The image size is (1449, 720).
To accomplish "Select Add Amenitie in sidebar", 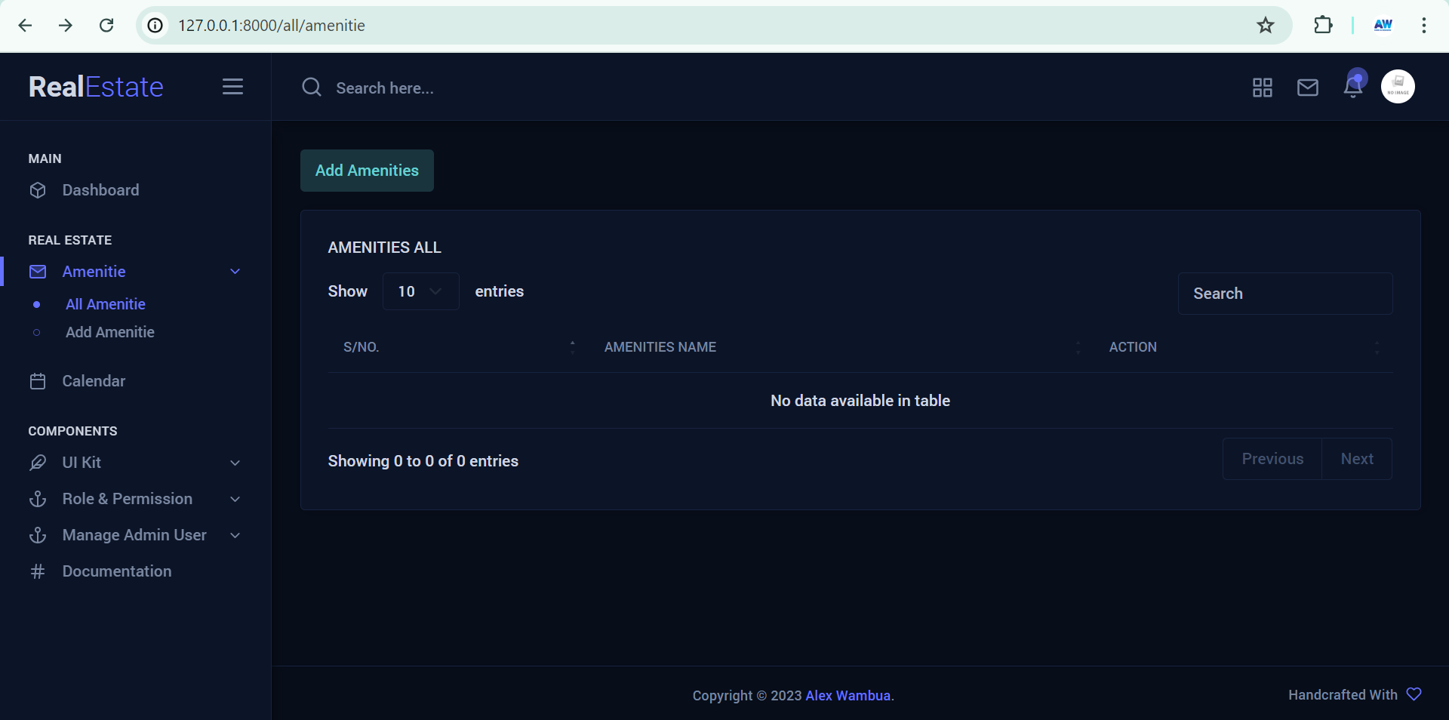I will (x=109, y=332).
